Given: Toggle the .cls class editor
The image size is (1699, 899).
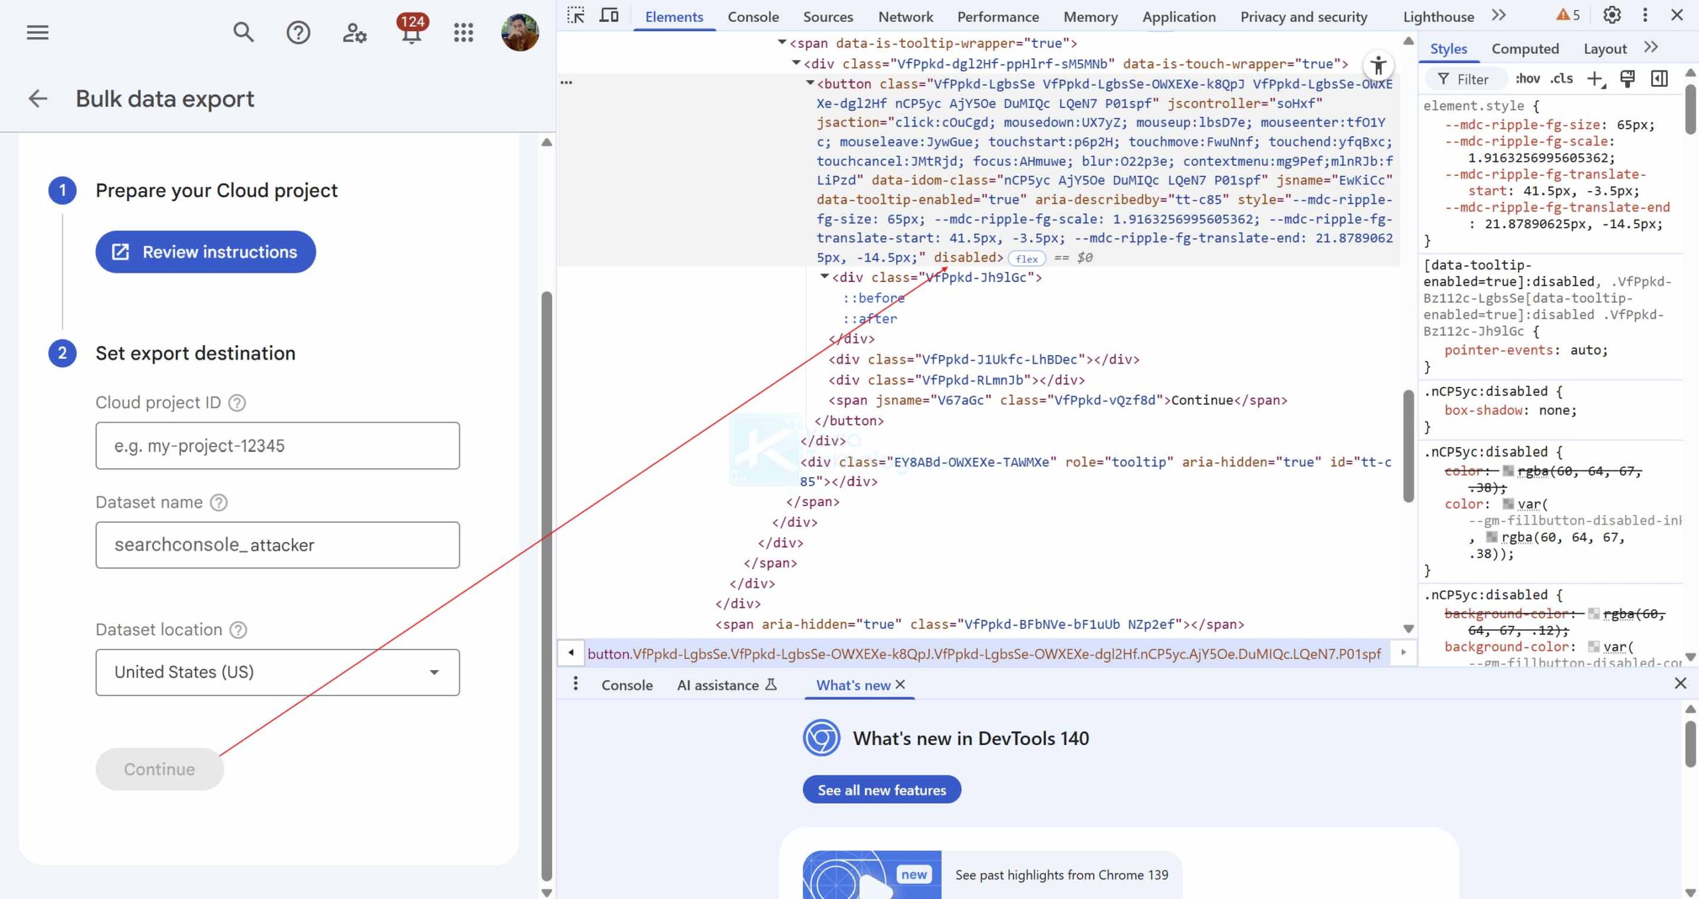Looking at the screenshot, I should point(1562,79).
